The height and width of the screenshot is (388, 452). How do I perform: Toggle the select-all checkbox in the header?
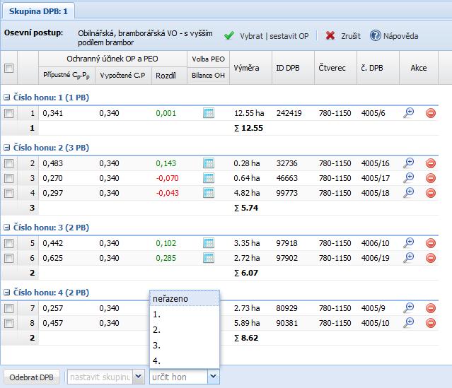click(9, 69)
